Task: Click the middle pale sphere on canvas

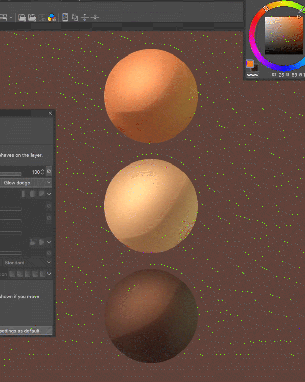Action: (151, 206)
